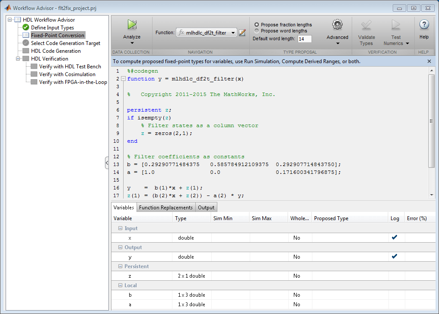
Task: Click the green Analyze run icon
Action: (132, 25)
